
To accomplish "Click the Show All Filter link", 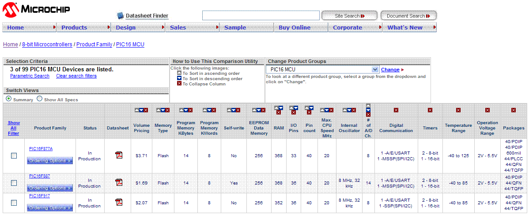I will (14, 128).
